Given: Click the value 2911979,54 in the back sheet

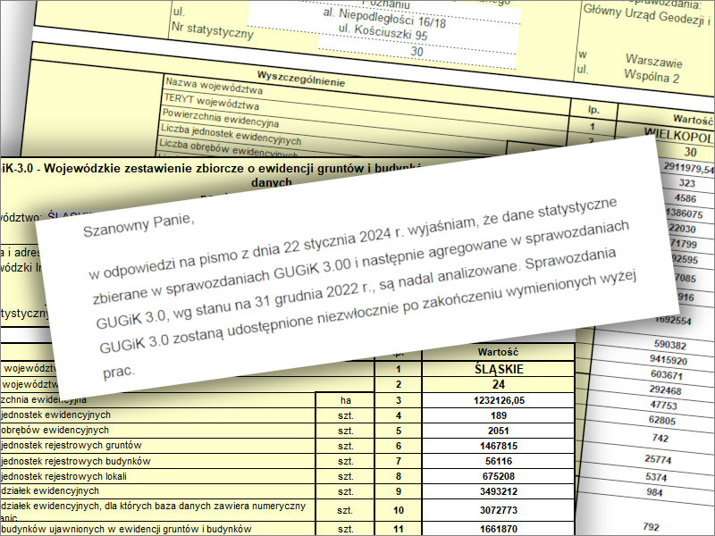Looking at the screenshot, I should (x=688, y=168).
